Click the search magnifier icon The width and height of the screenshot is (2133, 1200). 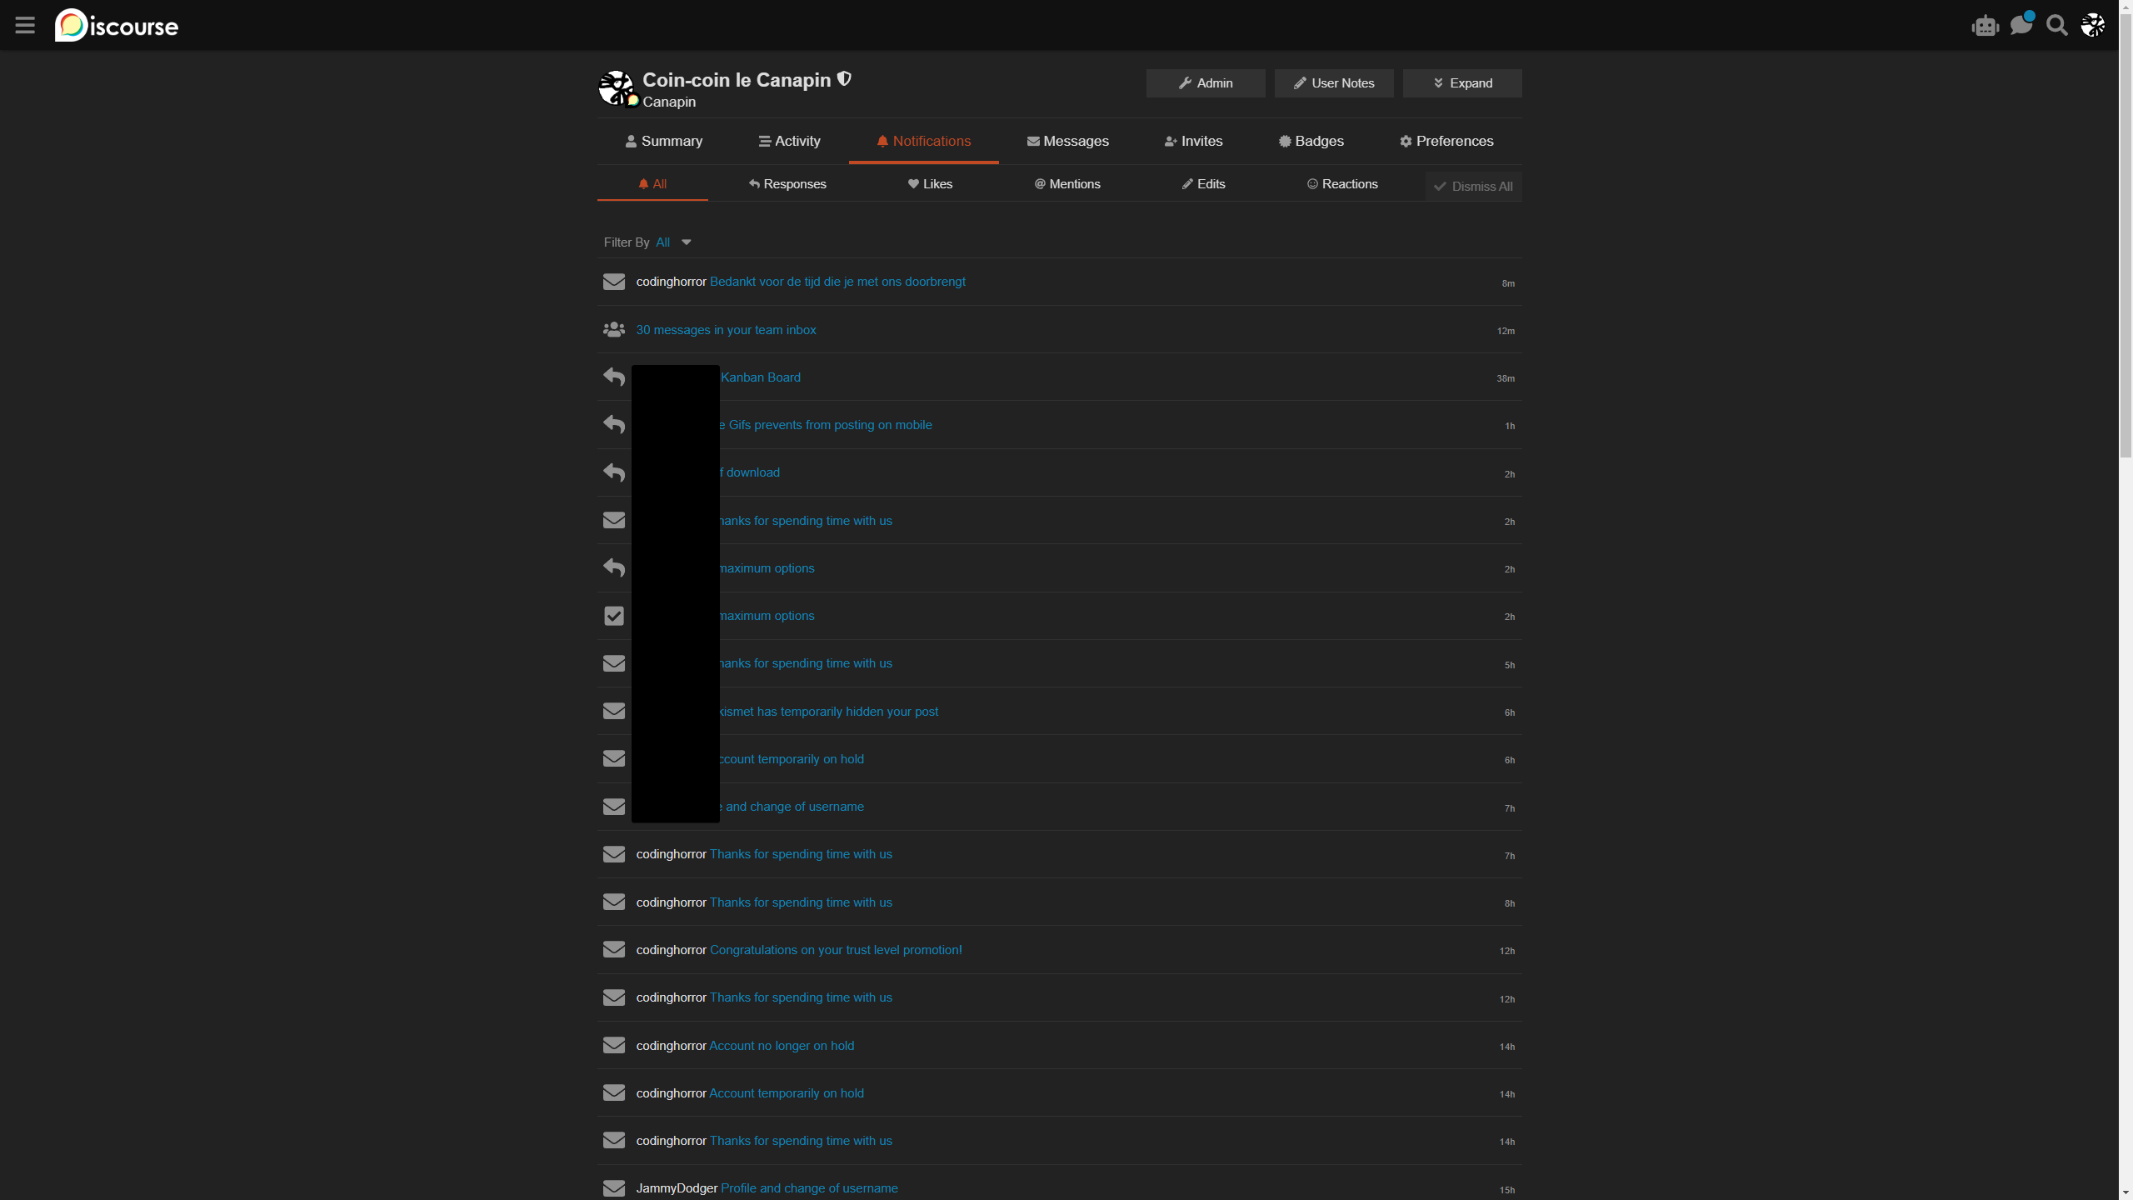[2057, 26]
